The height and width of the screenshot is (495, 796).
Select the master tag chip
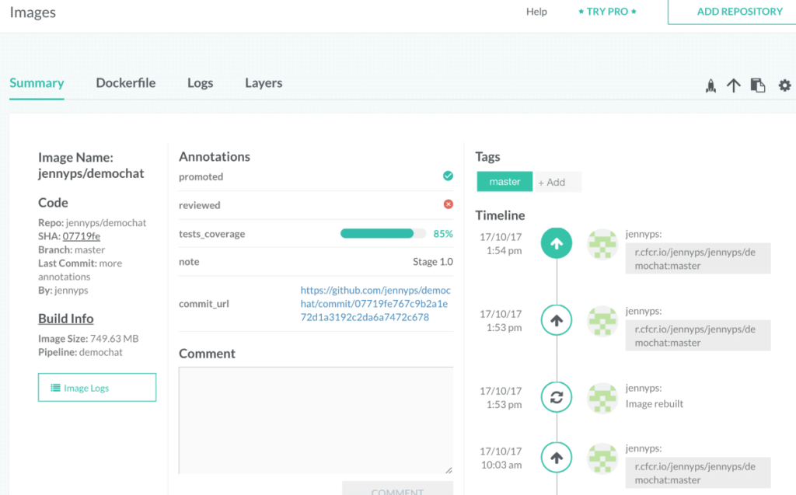[x=504, y=181]
